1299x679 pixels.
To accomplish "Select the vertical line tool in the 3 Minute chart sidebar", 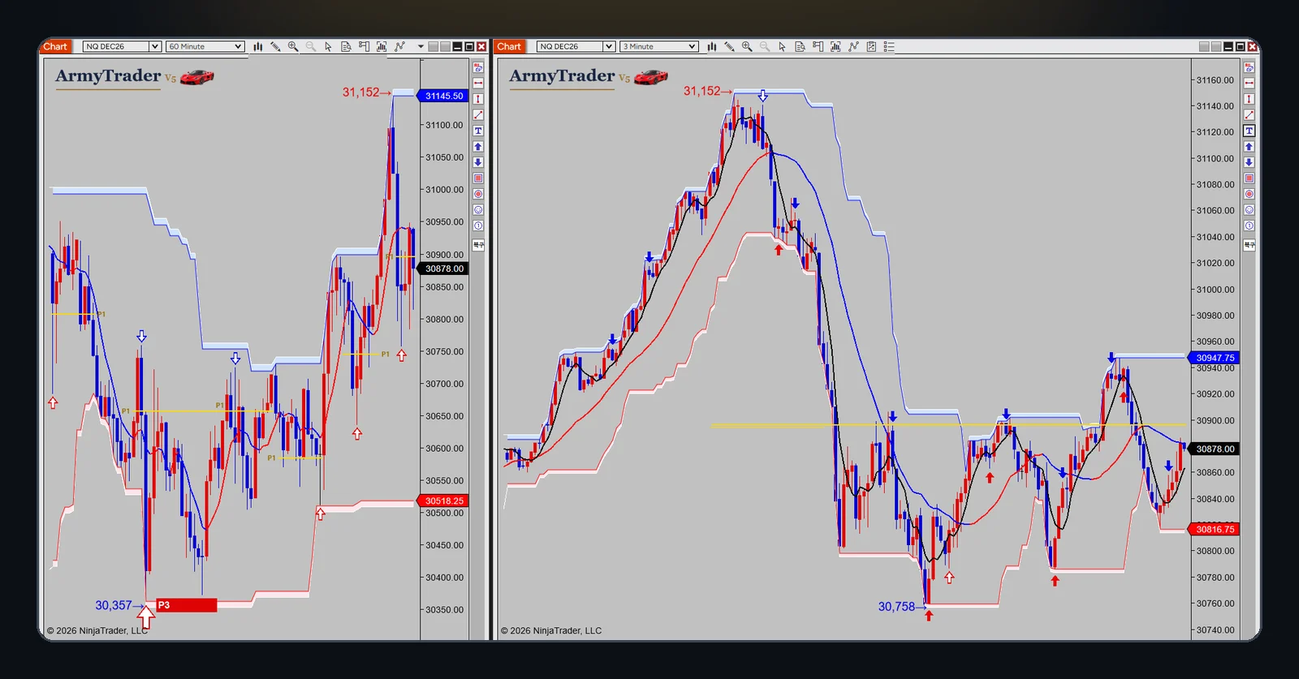I will (1249, 99).
